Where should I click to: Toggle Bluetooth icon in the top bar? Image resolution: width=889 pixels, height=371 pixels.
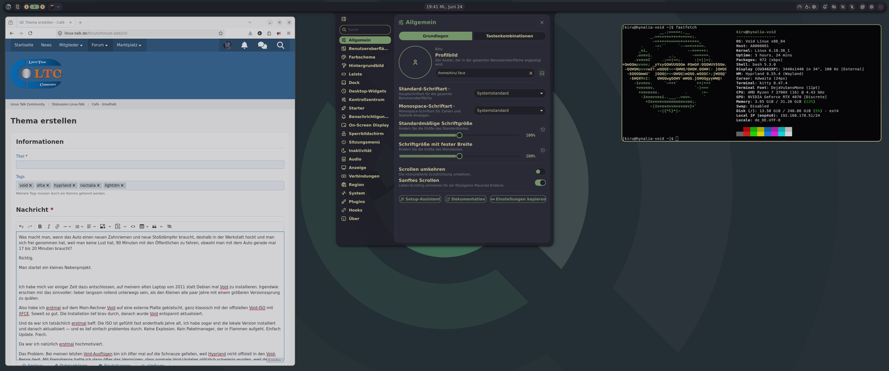click(851, 7)
